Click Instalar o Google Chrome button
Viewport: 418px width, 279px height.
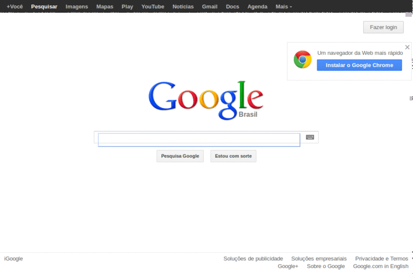359,65
